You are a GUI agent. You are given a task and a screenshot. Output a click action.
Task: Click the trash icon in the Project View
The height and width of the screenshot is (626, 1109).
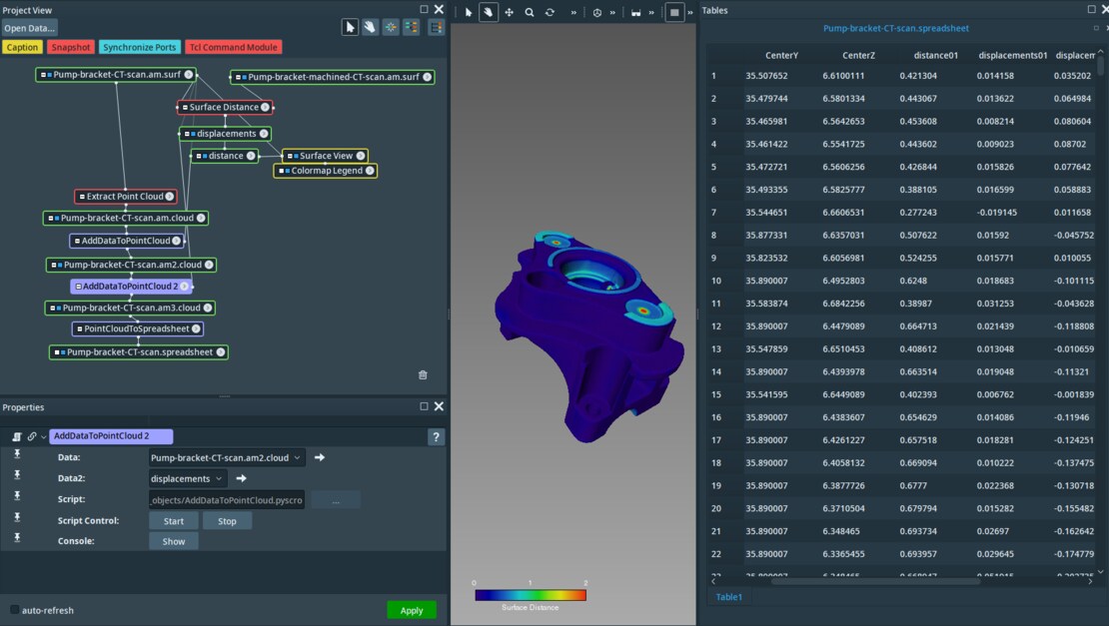423,374
